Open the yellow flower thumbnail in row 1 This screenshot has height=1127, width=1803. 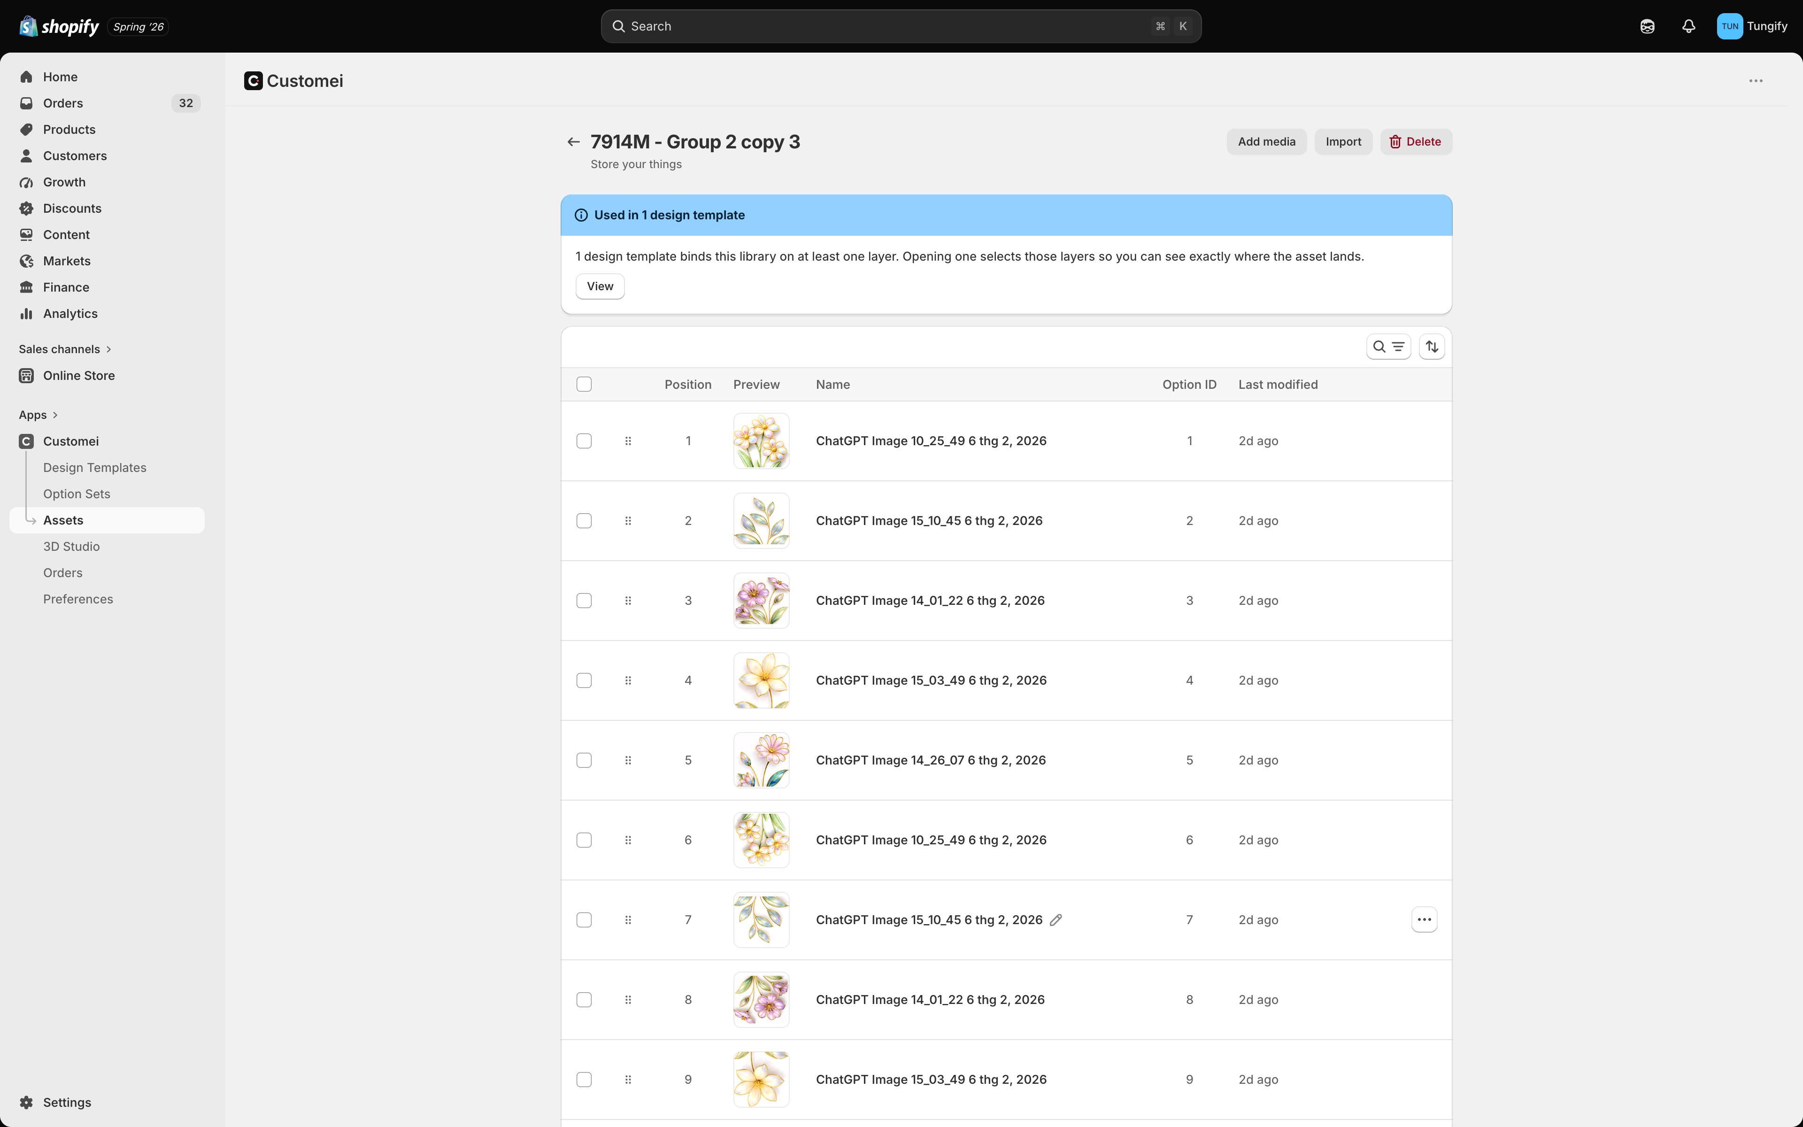tap(761, 441)
